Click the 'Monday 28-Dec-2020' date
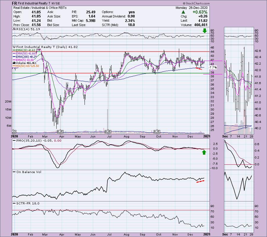The height and width of the screenshot is (237, 267). (x=192, y=8)
